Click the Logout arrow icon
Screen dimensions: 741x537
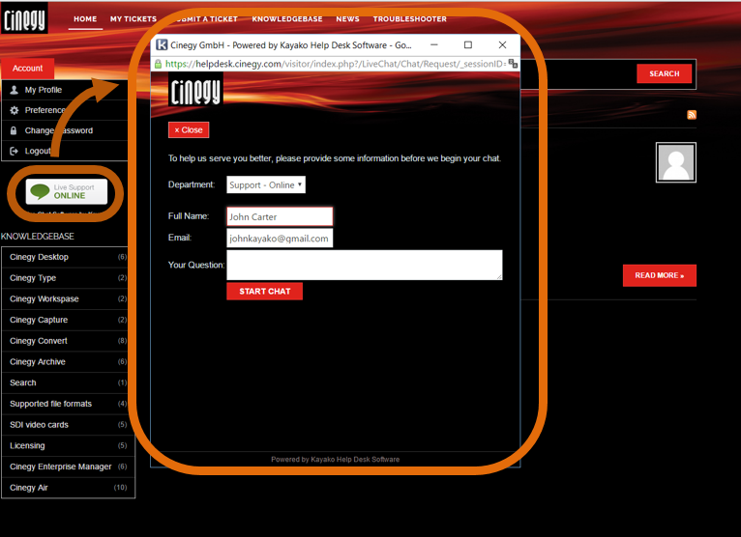click(15, 151)
